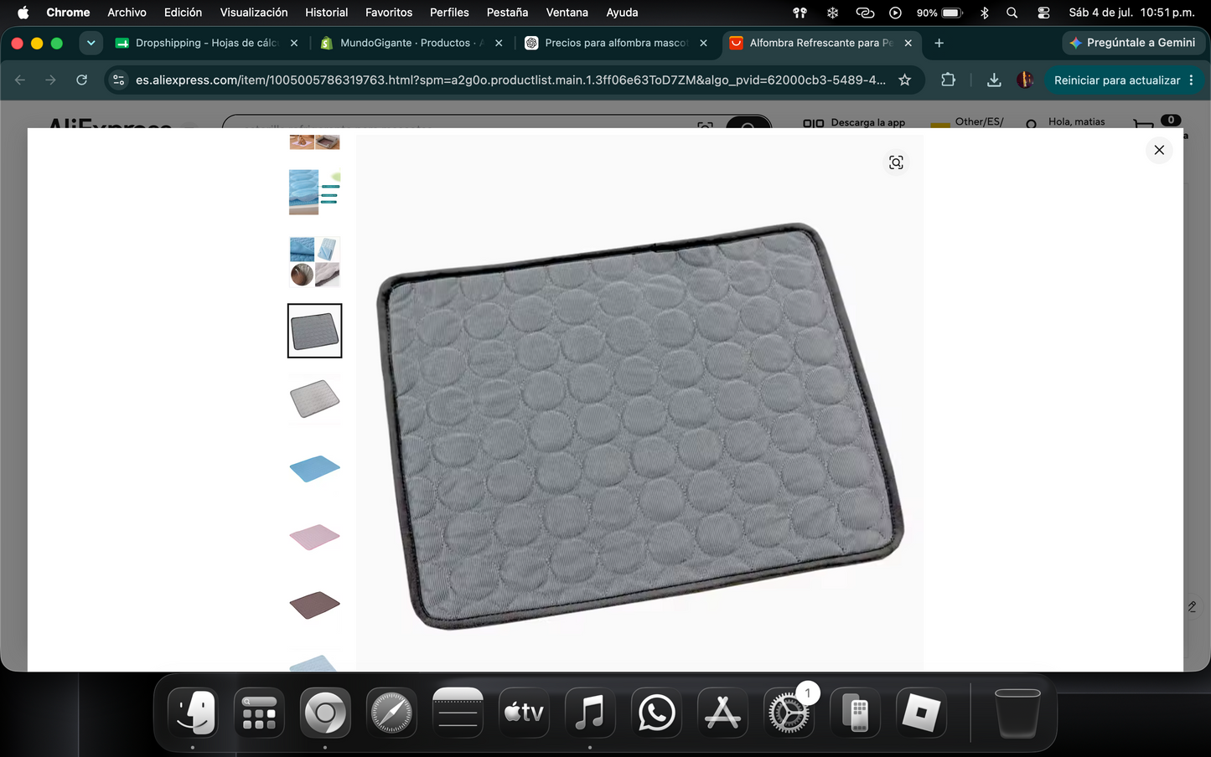Select the brown mat thumbnail
1211x757 pixels.
tap(314, 605)
